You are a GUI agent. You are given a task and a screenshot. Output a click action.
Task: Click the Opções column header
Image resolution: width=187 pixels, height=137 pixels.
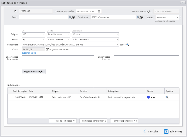pos(172,91)
